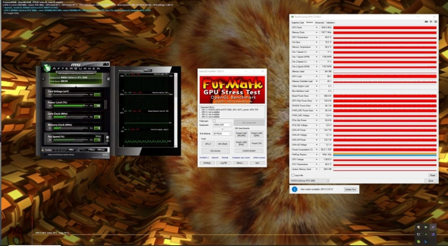Click the MSI Afterburner dragon logo
Viewport: 448px width, 246px height.
pos(47,68)
